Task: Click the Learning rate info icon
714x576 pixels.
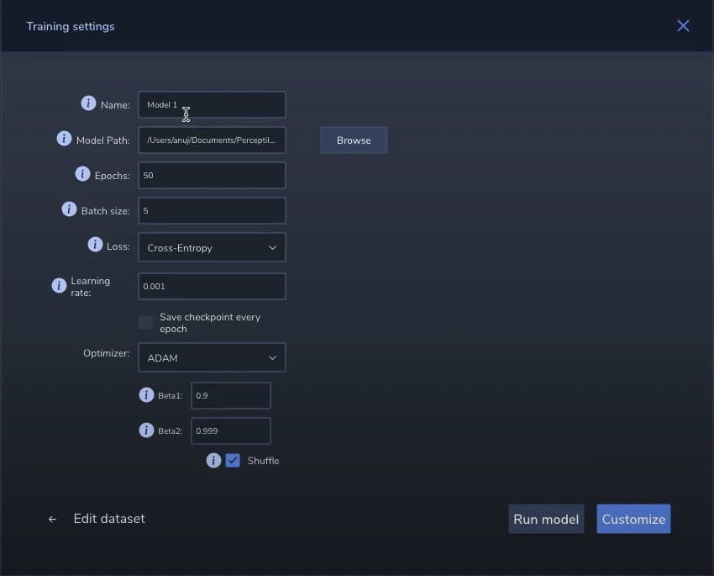Action: [x=59, y=286]
